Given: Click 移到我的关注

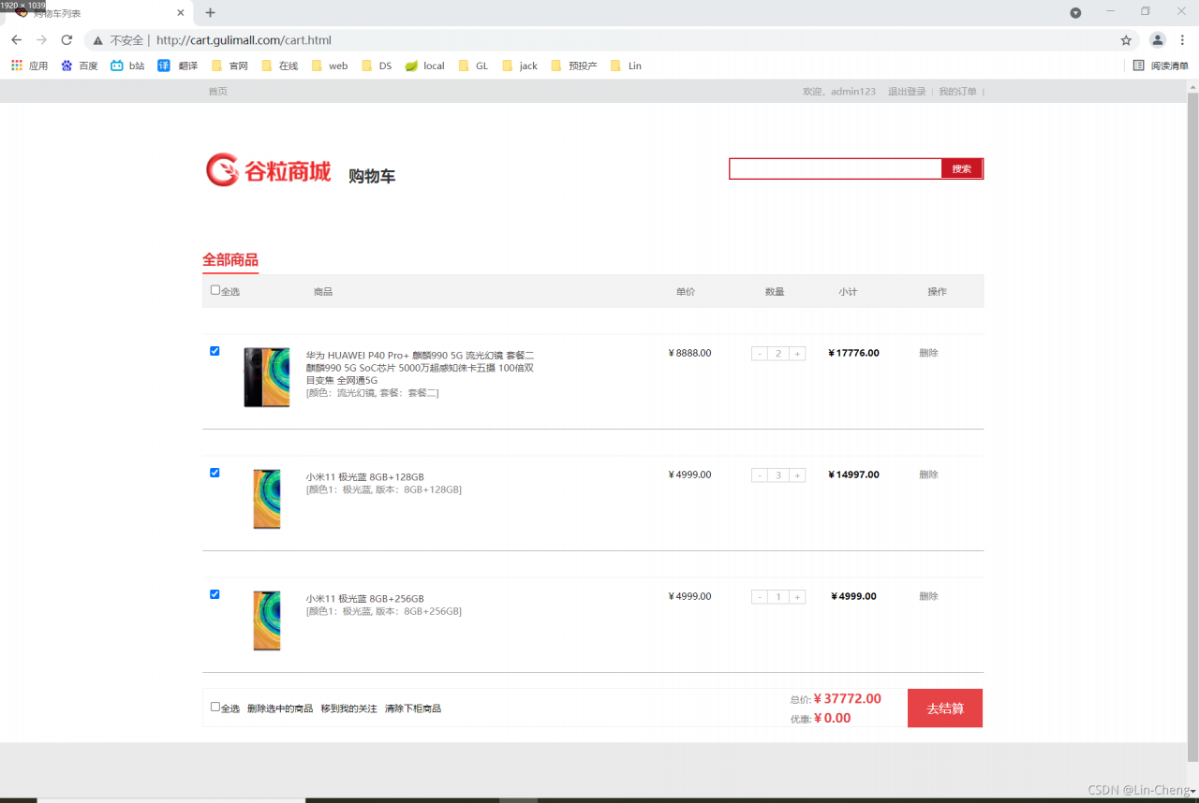Looking at the screenshot, I should tap(348, 708).
